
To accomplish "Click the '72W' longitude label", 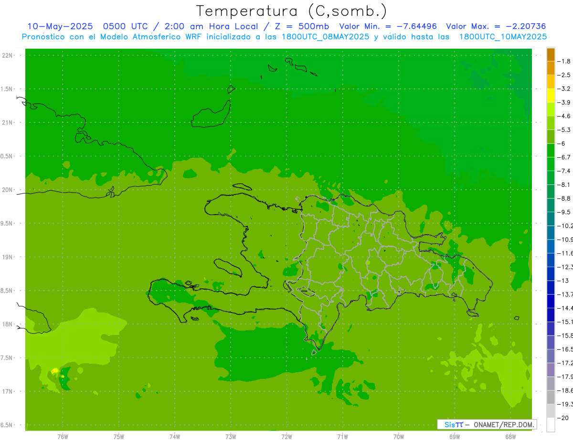I will (287, 437).
